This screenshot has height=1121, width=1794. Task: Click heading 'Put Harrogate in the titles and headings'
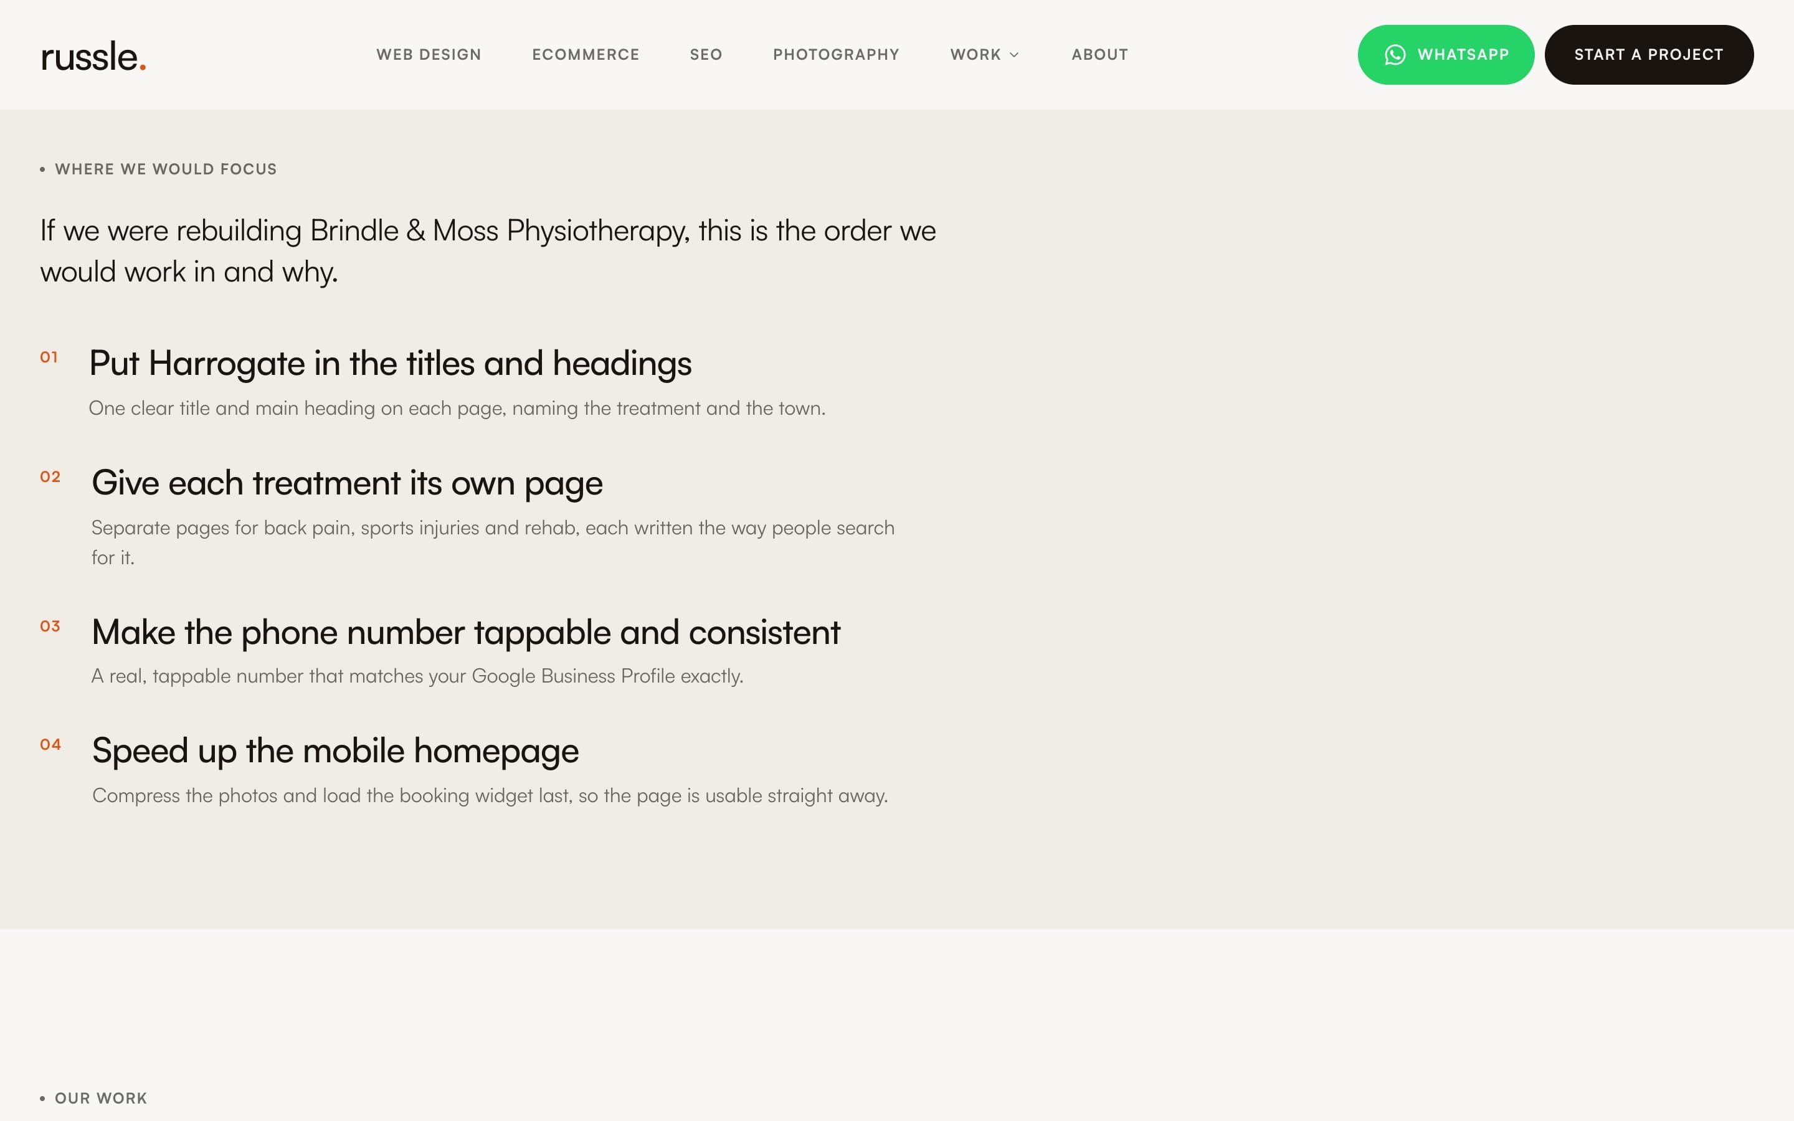[390, 363]
